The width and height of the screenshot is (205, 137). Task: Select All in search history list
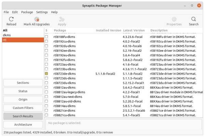tap(23, 30)
